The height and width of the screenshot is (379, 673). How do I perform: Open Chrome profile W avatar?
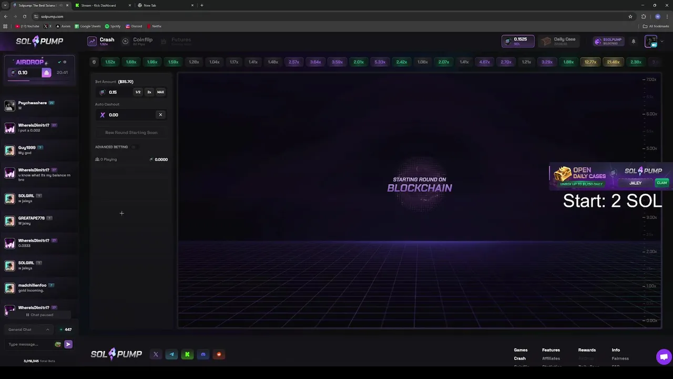tap(657, 16)
